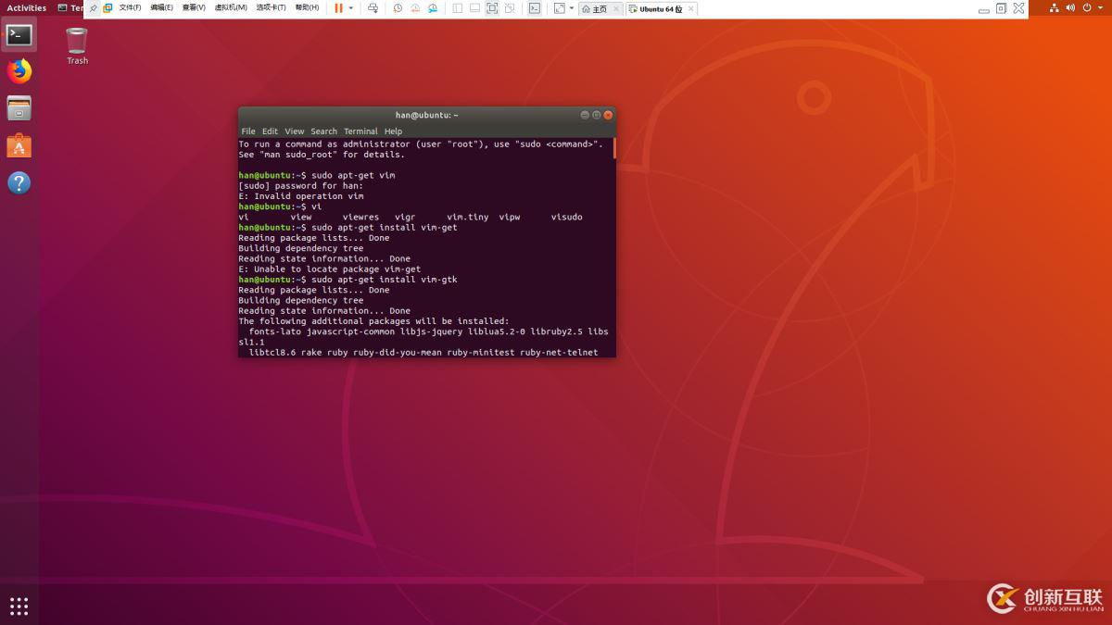Take a snapshot of the virtual machine
The height and width of the screenshot is (625, 1112).
tap(397, 8)
